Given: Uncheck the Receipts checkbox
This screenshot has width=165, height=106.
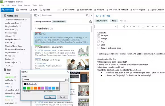Looking at the screenshot, I should pos(99,35).
